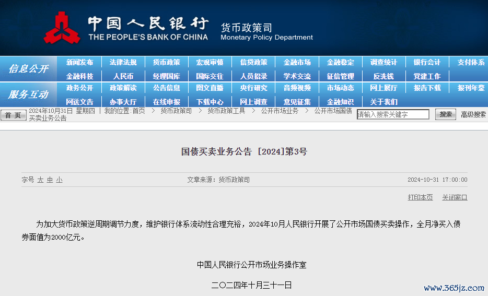Open 人民币 menu item
Viewport: 488px width, 296px height.
pos(123,77)
